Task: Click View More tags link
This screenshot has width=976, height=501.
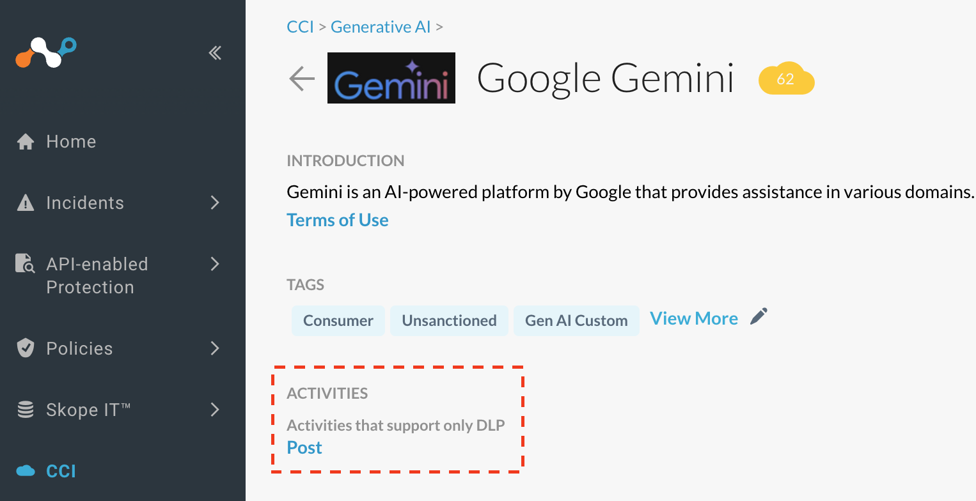Action: (x=694, y=318)
